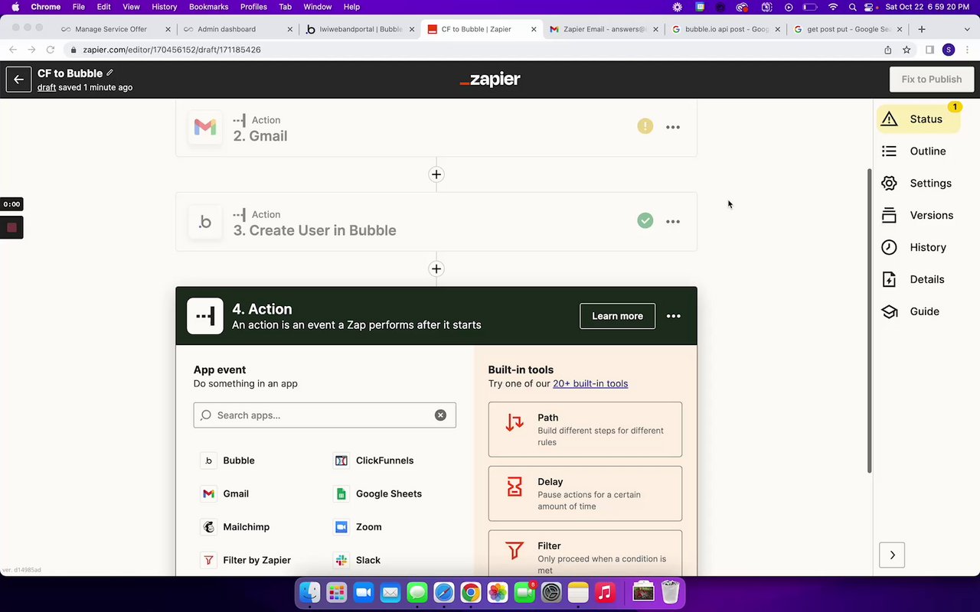The width and height of the screenshot is (980, 612).
Task: Open the Create User in Bubble step menu
Action: click(x=673, y=222)
